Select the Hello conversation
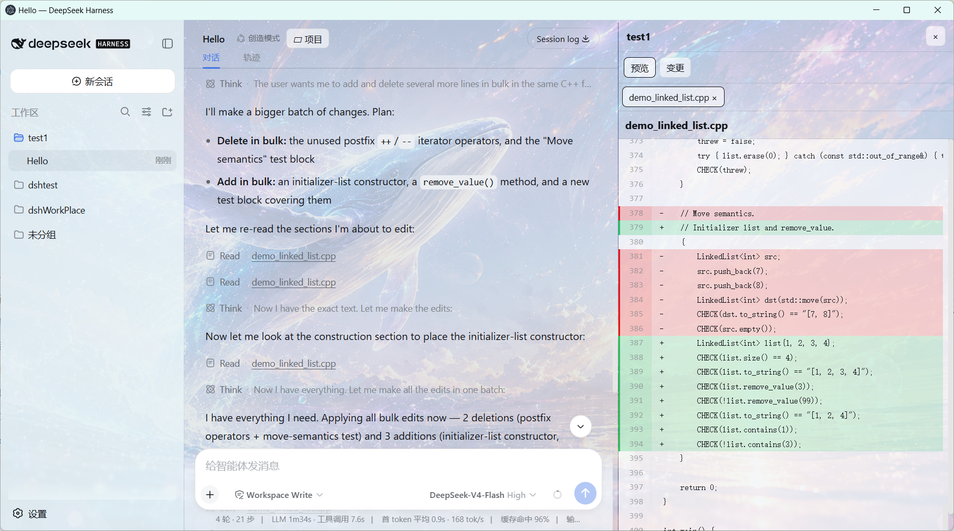Viewport: 954px width, 531px height. pyautogui.click(x=92, y=161)
